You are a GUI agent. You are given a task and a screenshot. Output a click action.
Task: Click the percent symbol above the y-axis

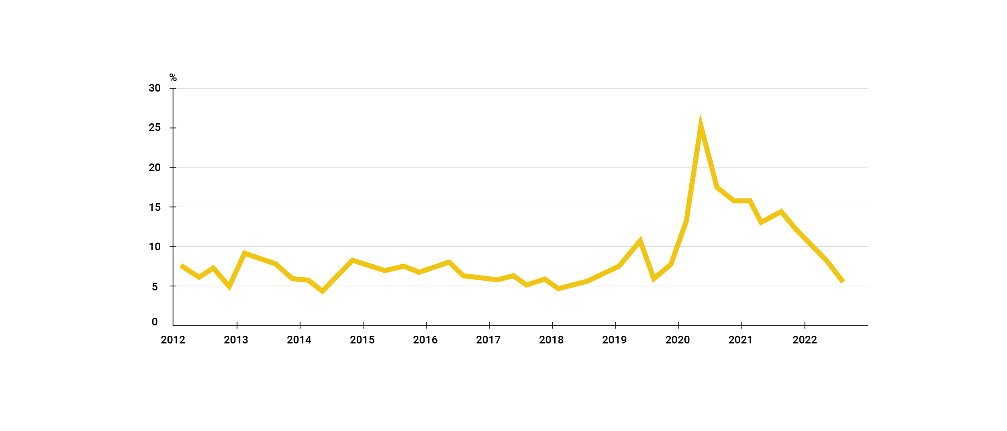(173, 78)
